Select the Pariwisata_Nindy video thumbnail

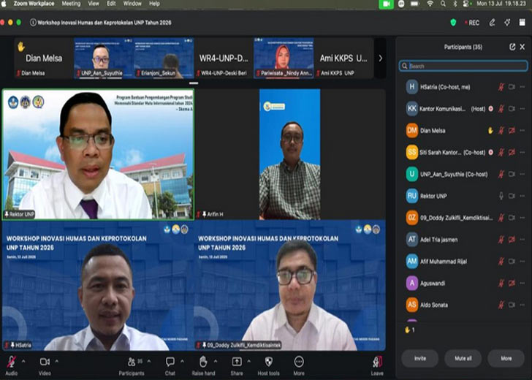click(284, 58)
